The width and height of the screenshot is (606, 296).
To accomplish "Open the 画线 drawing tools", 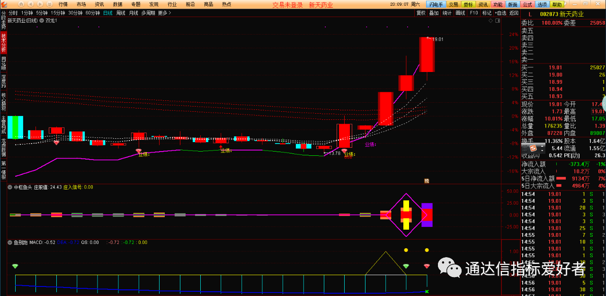I will [x=460, y=13].
